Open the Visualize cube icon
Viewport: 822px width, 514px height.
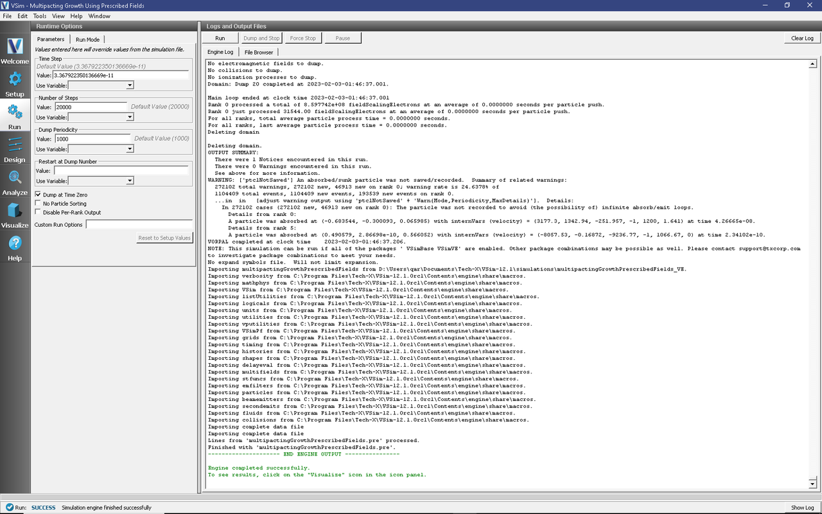point(15,215)
